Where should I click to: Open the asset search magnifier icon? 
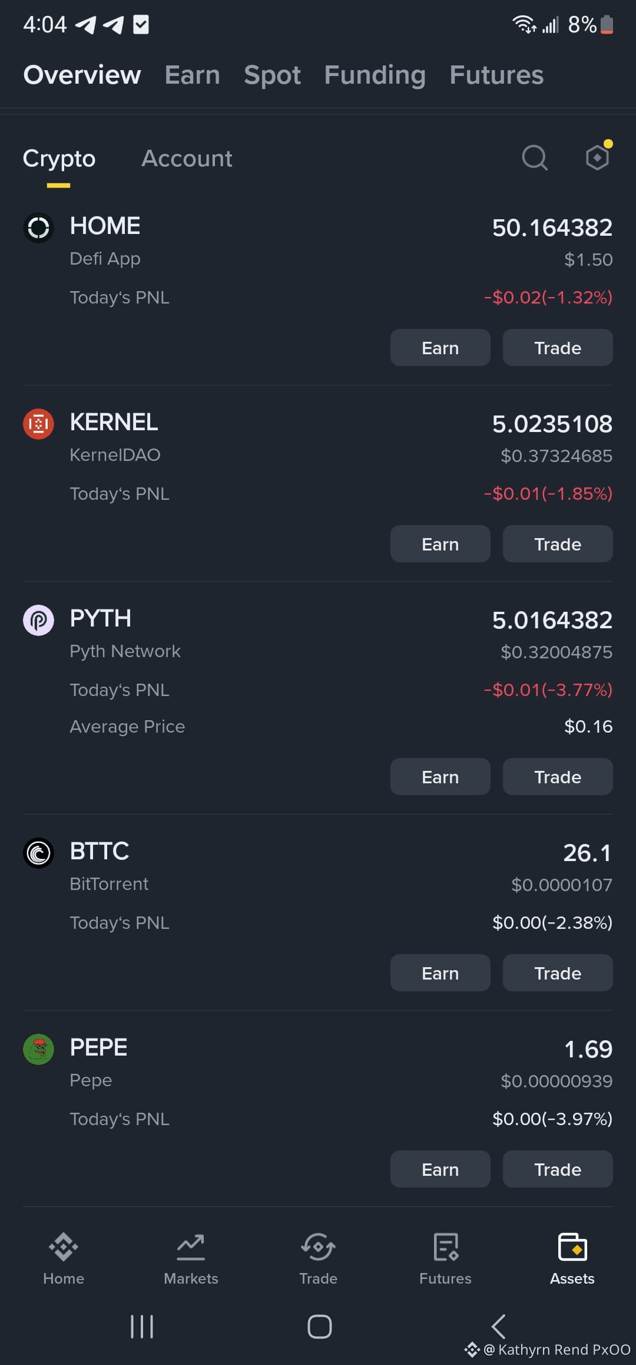[x=535, y=158]
